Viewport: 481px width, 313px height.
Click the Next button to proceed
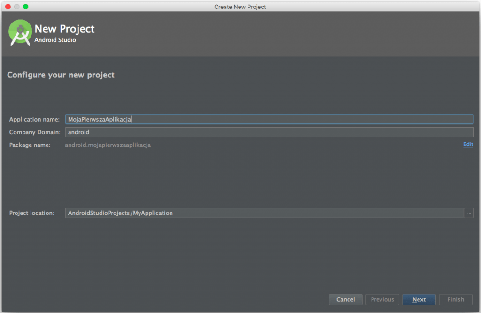[419, 299]
